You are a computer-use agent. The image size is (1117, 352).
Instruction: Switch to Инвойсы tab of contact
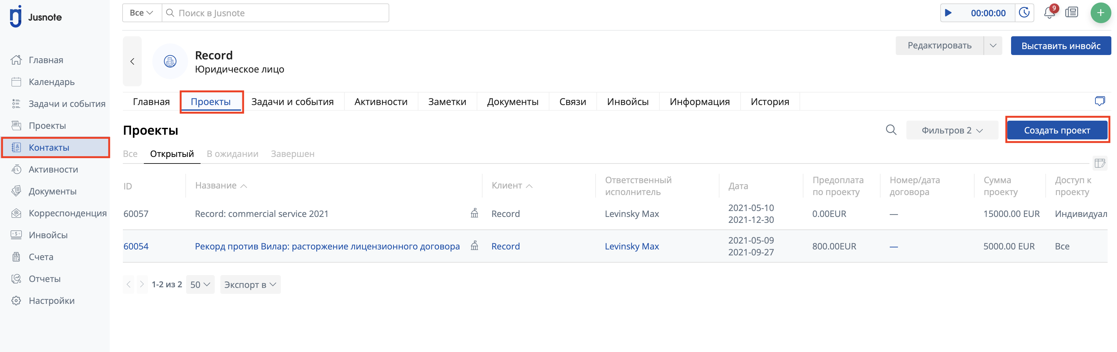[627, 102]
